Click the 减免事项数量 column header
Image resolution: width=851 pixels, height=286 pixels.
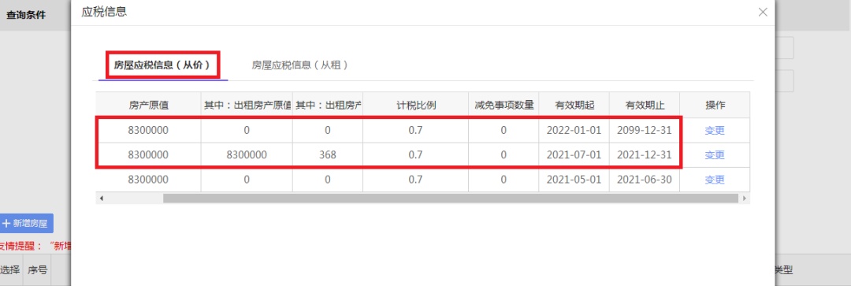click(504, 106)
